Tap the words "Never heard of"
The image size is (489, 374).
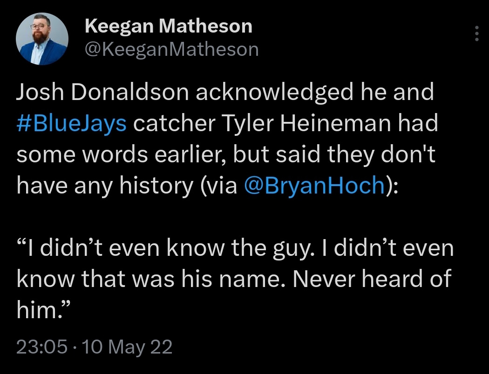(x=372, y=278)
